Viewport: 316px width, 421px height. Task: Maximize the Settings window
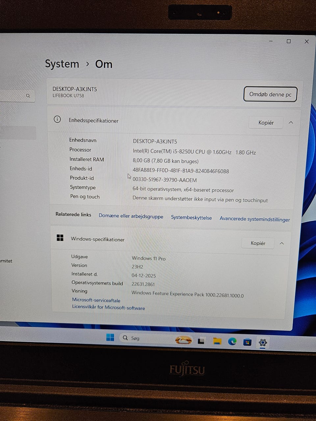pos(289,41)
